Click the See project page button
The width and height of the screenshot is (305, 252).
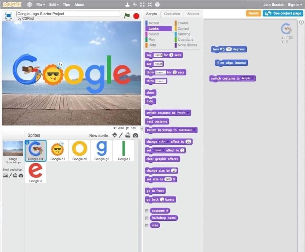click(283, 13)
